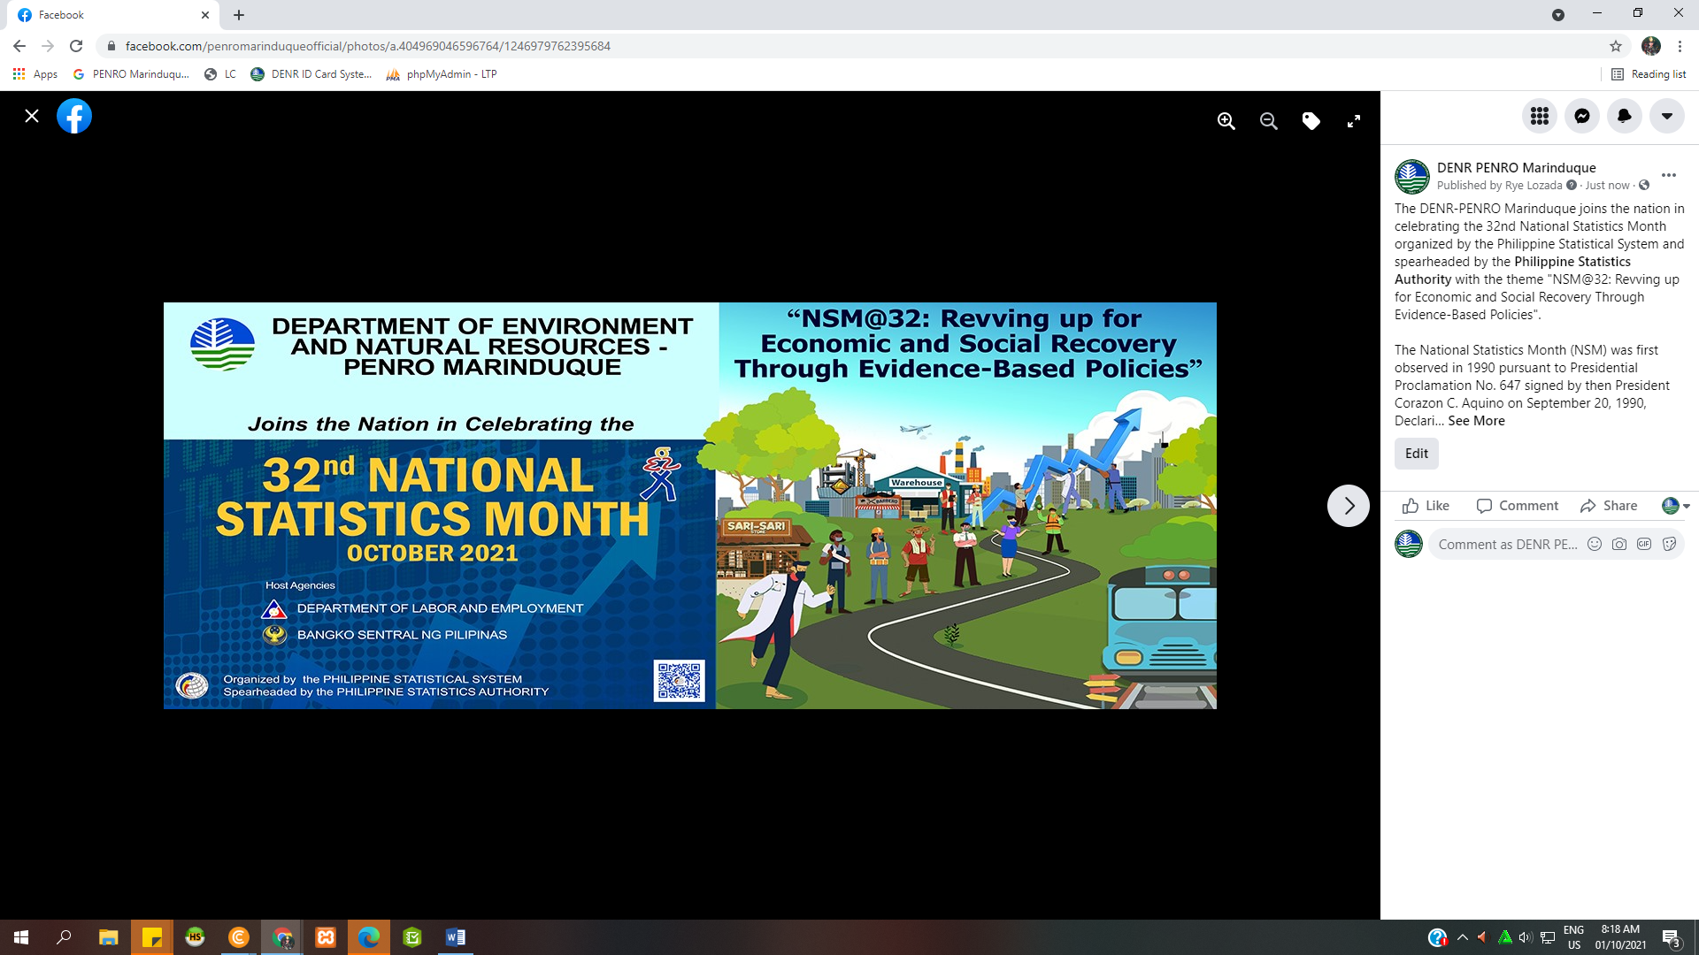This screenshot has width=1699, height=955.
Task: Open the Chrome profile avatar
Action: point(1651,46)
